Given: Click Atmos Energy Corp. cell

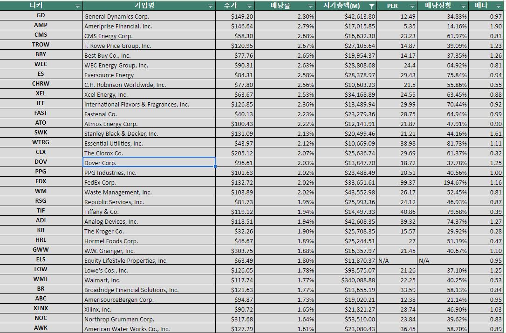Looking at the screenshot, I should click(149, 123).
